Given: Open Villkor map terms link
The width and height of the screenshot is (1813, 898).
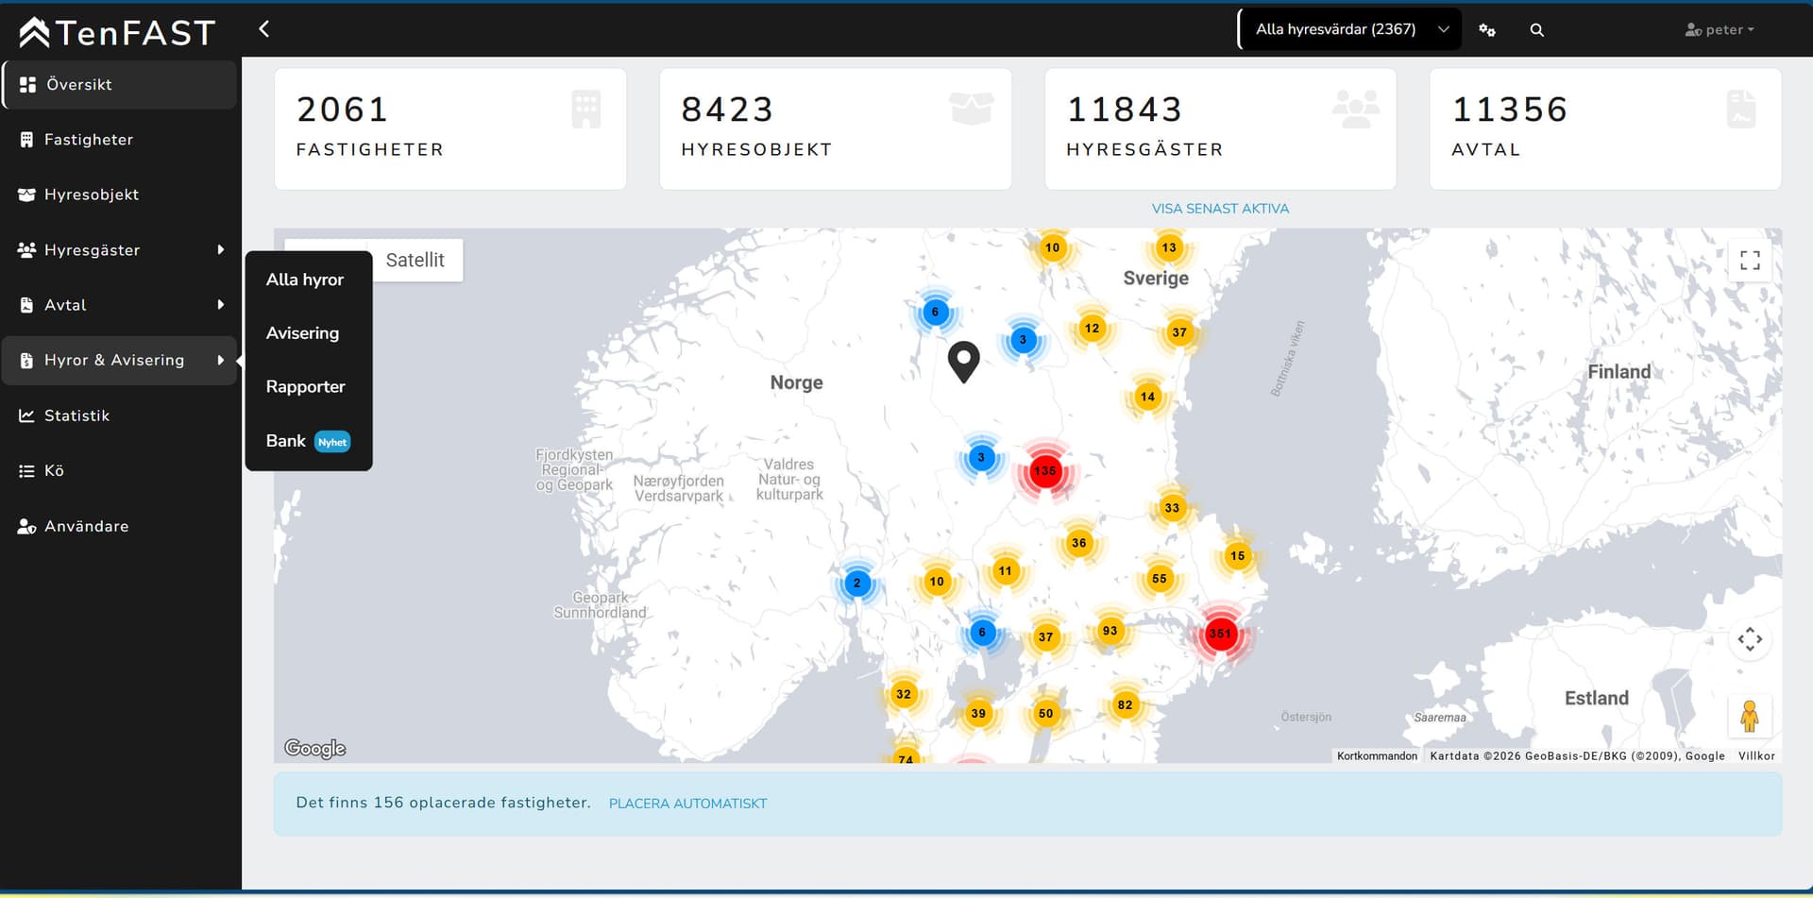Looking at the screenshot, I should [1756, 756].
